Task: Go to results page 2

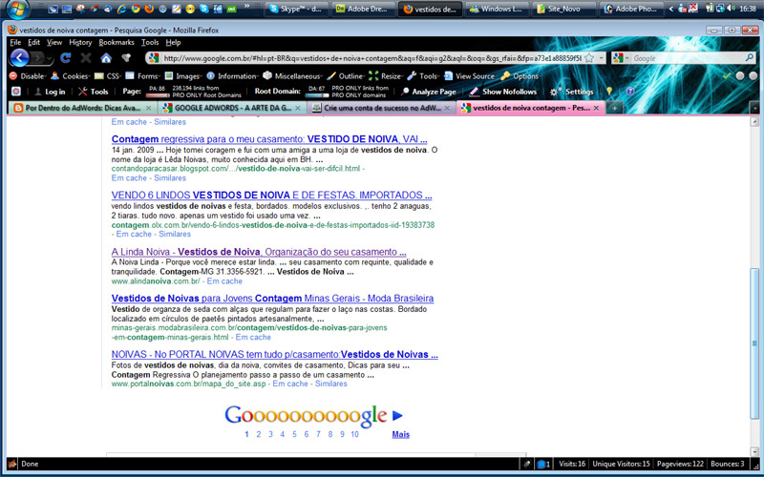Action: tap(259, 434)
